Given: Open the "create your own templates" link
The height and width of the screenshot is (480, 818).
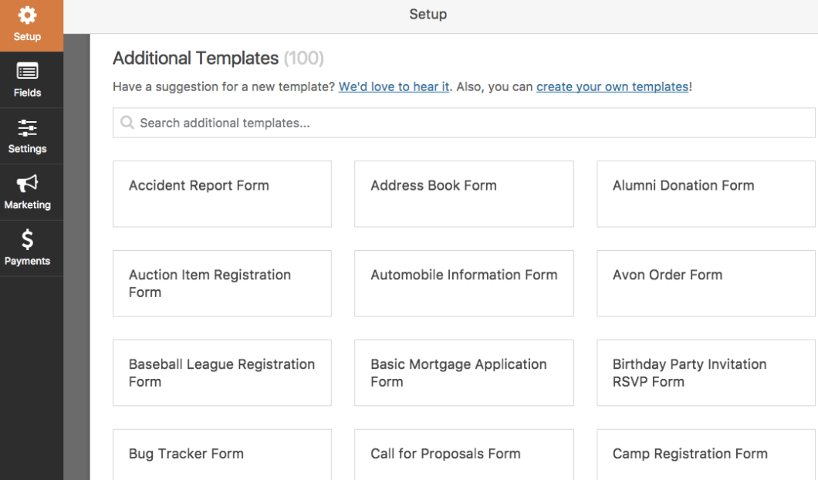Looking at the screenshot, I should [613, 86].
